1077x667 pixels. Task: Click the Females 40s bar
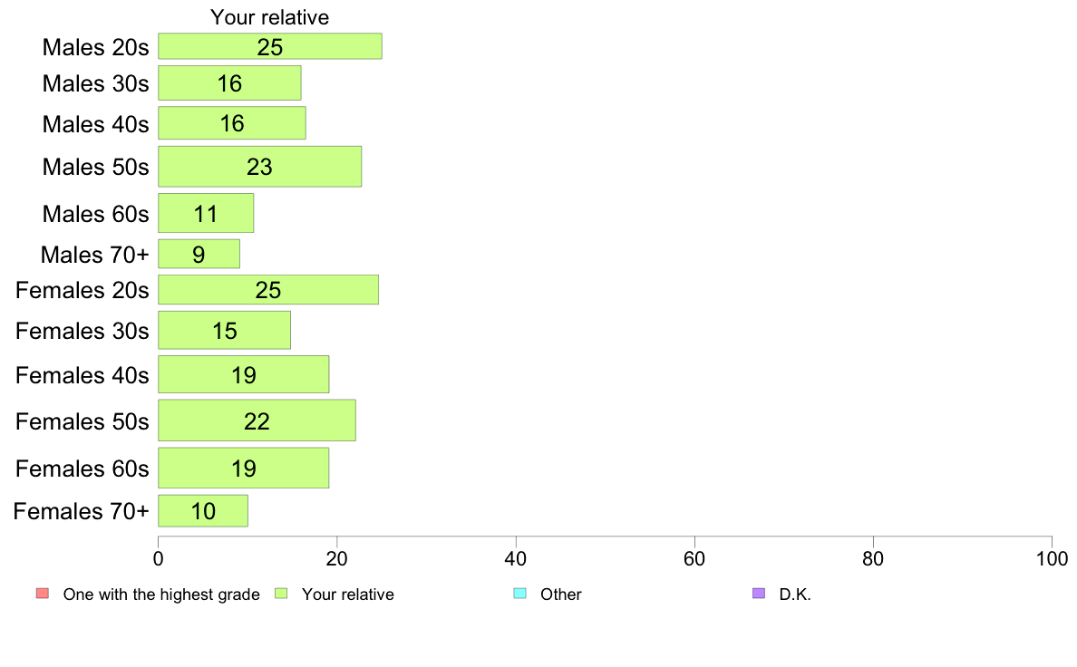coord(244,374)
